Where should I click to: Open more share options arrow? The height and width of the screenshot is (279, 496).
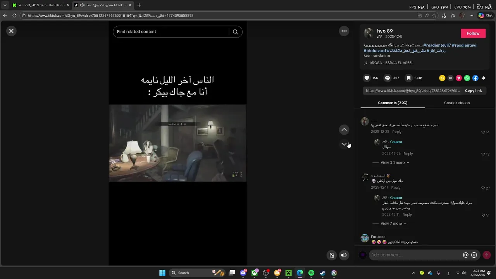[484, 78]
